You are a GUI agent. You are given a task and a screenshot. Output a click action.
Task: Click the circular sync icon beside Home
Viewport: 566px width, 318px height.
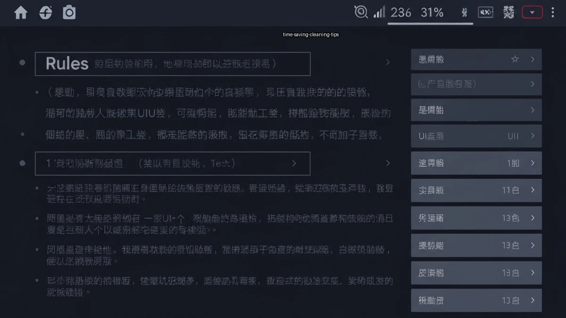tap(45, 13)
